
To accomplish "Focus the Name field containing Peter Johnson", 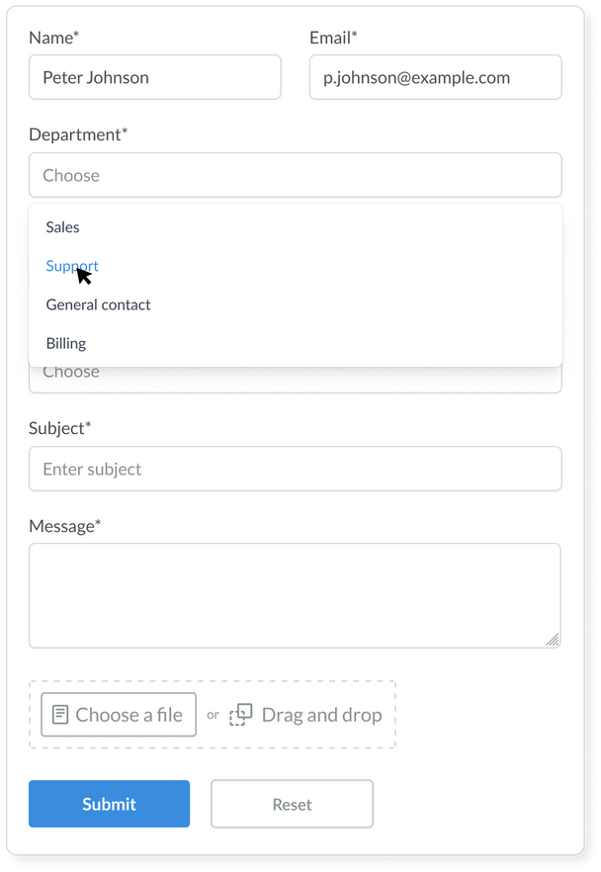I will (x=154, y=77).
